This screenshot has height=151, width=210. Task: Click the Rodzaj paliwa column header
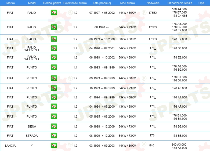coord(52,3)
